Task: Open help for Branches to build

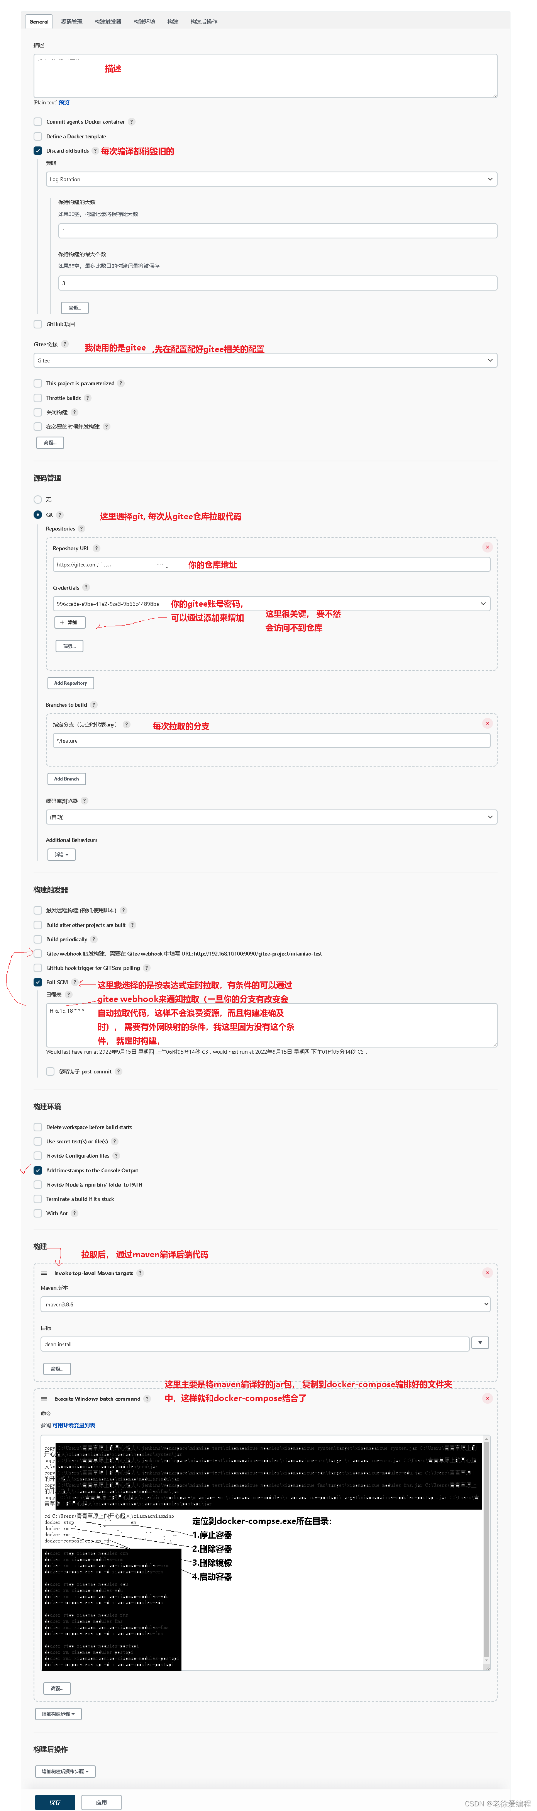Action: coord(93,704)
